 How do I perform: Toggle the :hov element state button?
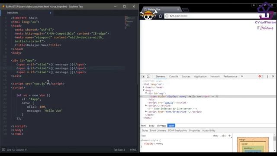tap(216, 136)
